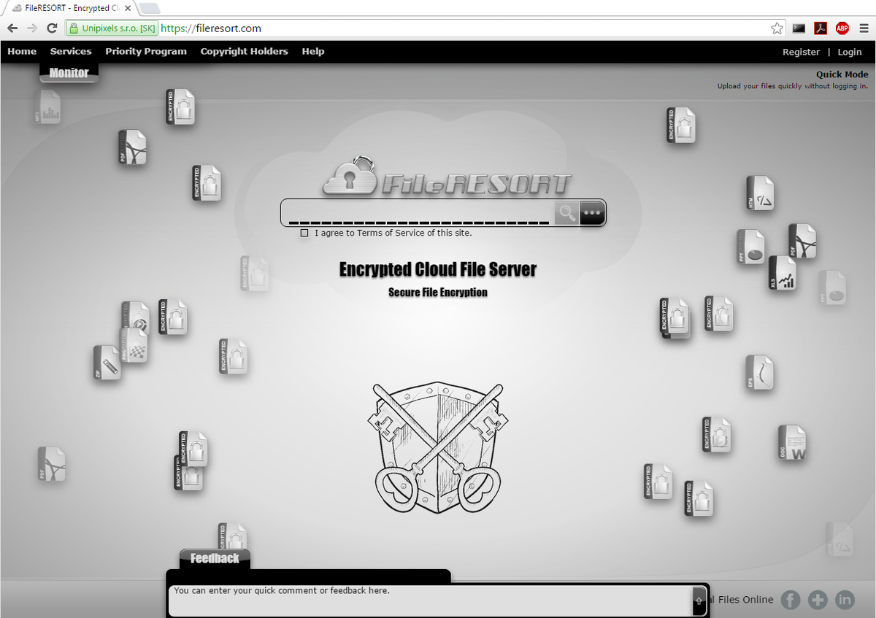
Task: Click the Secure File Encryption subheading
Action: point(438,293)
